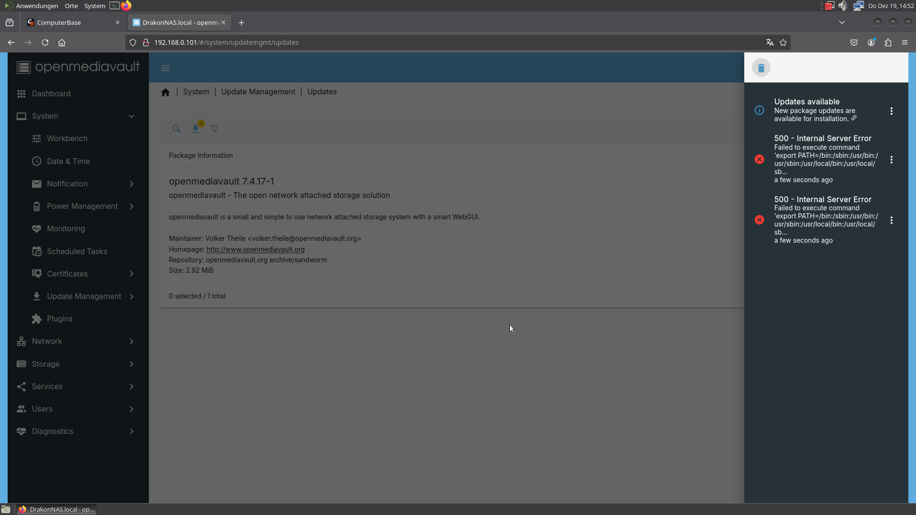Click the home breadcrumb icon
The width and height of the screenshot is (916, 515).
(166, 92)
